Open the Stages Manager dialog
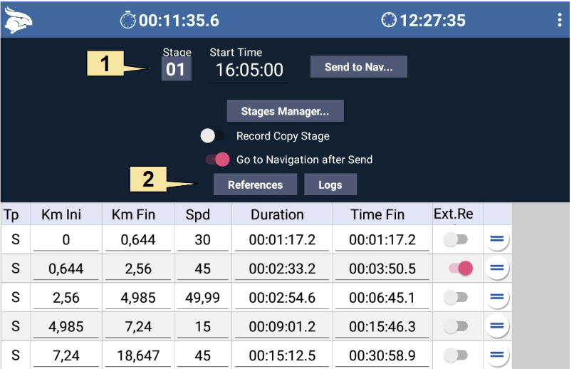574x369 pixels. pyautogui.click(x=285, y=111)
